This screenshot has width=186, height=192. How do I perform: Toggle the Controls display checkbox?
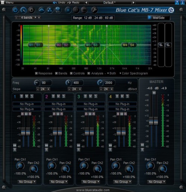point(71,73)
